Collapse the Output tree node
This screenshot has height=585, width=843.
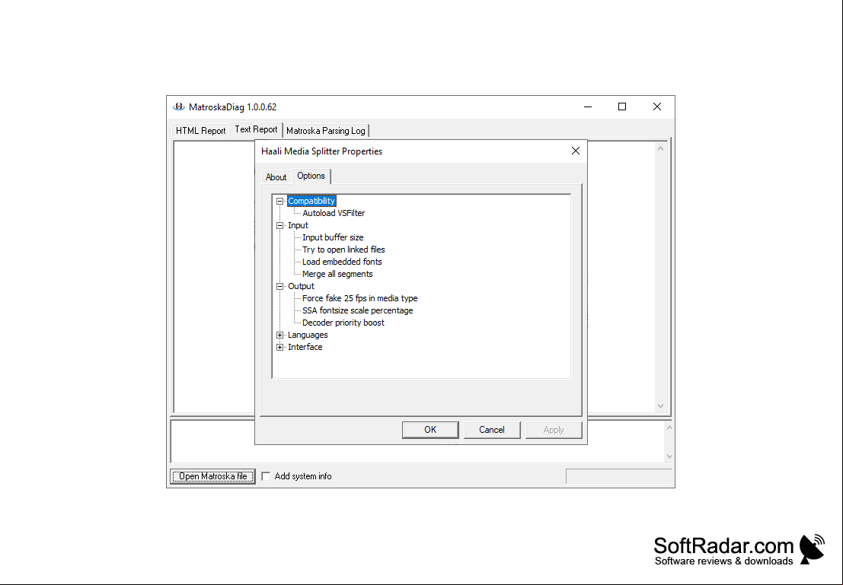pos(279,286)
